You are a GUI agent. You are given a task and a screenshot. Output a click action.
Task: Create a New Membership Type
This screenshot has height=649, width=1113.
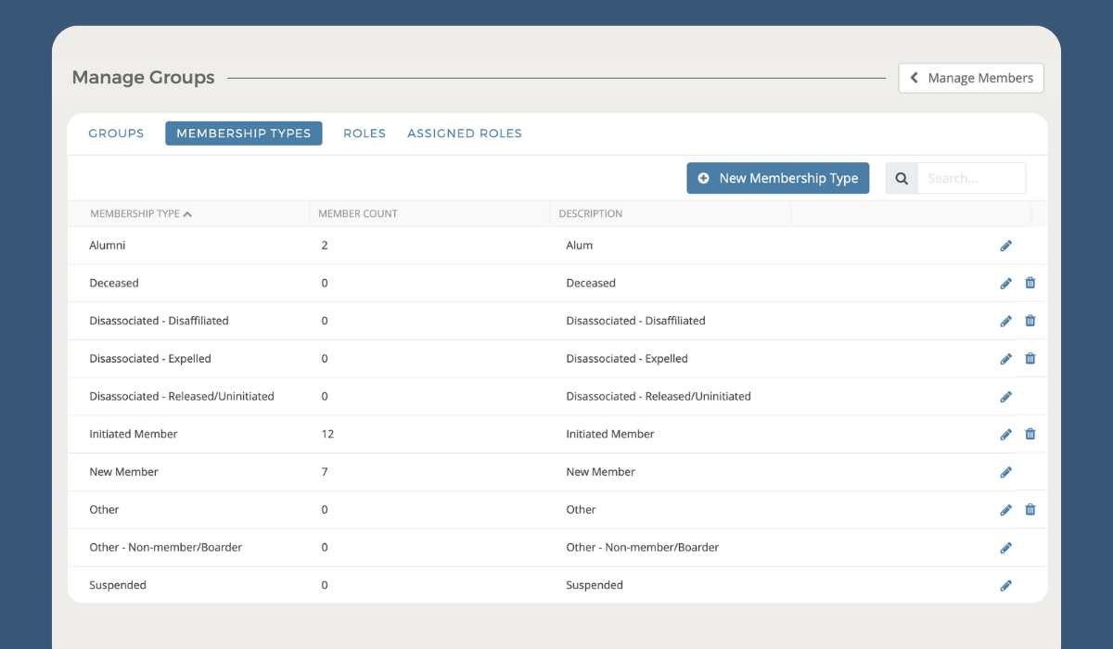tap(777, 177)
